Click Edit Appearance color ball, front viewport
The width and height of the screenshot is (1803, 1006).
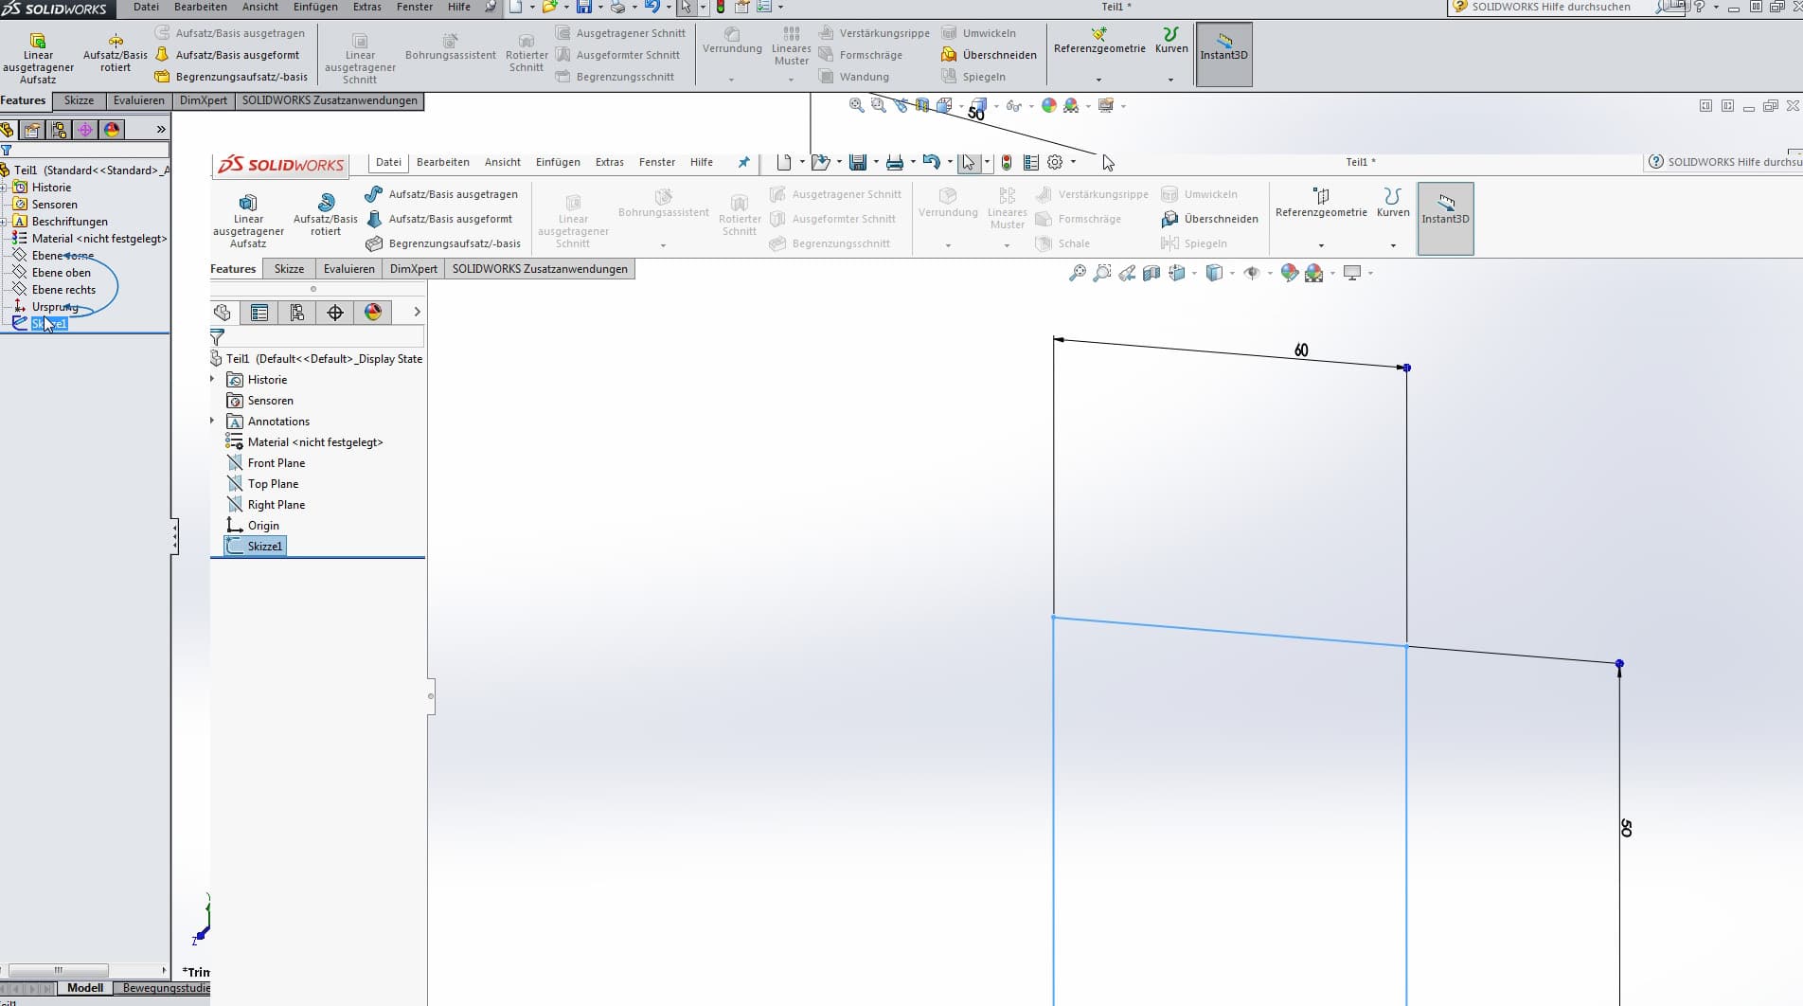coord(1289,273)
